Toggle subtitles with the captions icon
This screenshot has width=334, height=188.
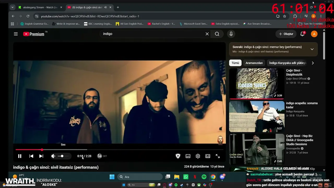tap(188, 156)
